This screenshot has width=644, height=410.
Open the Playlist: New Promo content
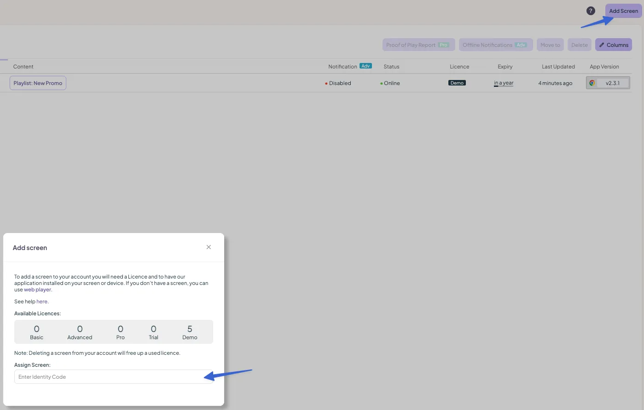click(x=38, y=83)
